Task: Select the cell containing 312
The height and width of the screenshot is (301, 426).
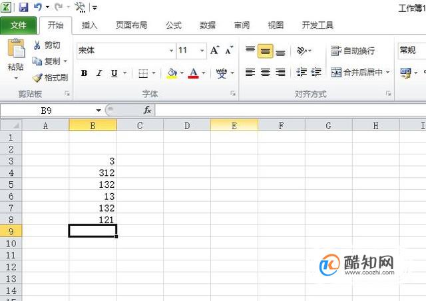Action: (x=93, y=172)
